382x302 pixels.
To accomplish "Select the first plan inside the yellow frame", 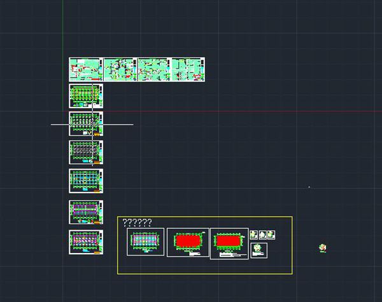I will (x=146, y=242).
